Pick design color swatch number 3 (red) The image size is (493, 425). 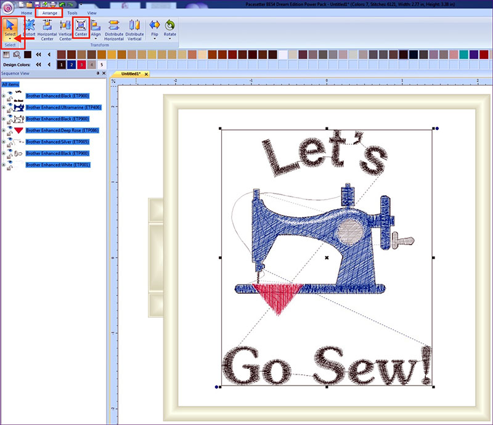[x=81, y=64]
